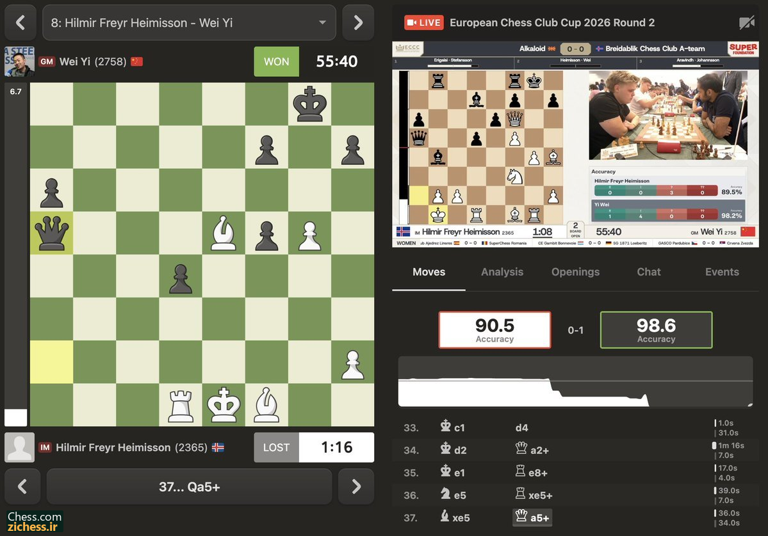Click the evaluation graph timeline

coord(575,381)
